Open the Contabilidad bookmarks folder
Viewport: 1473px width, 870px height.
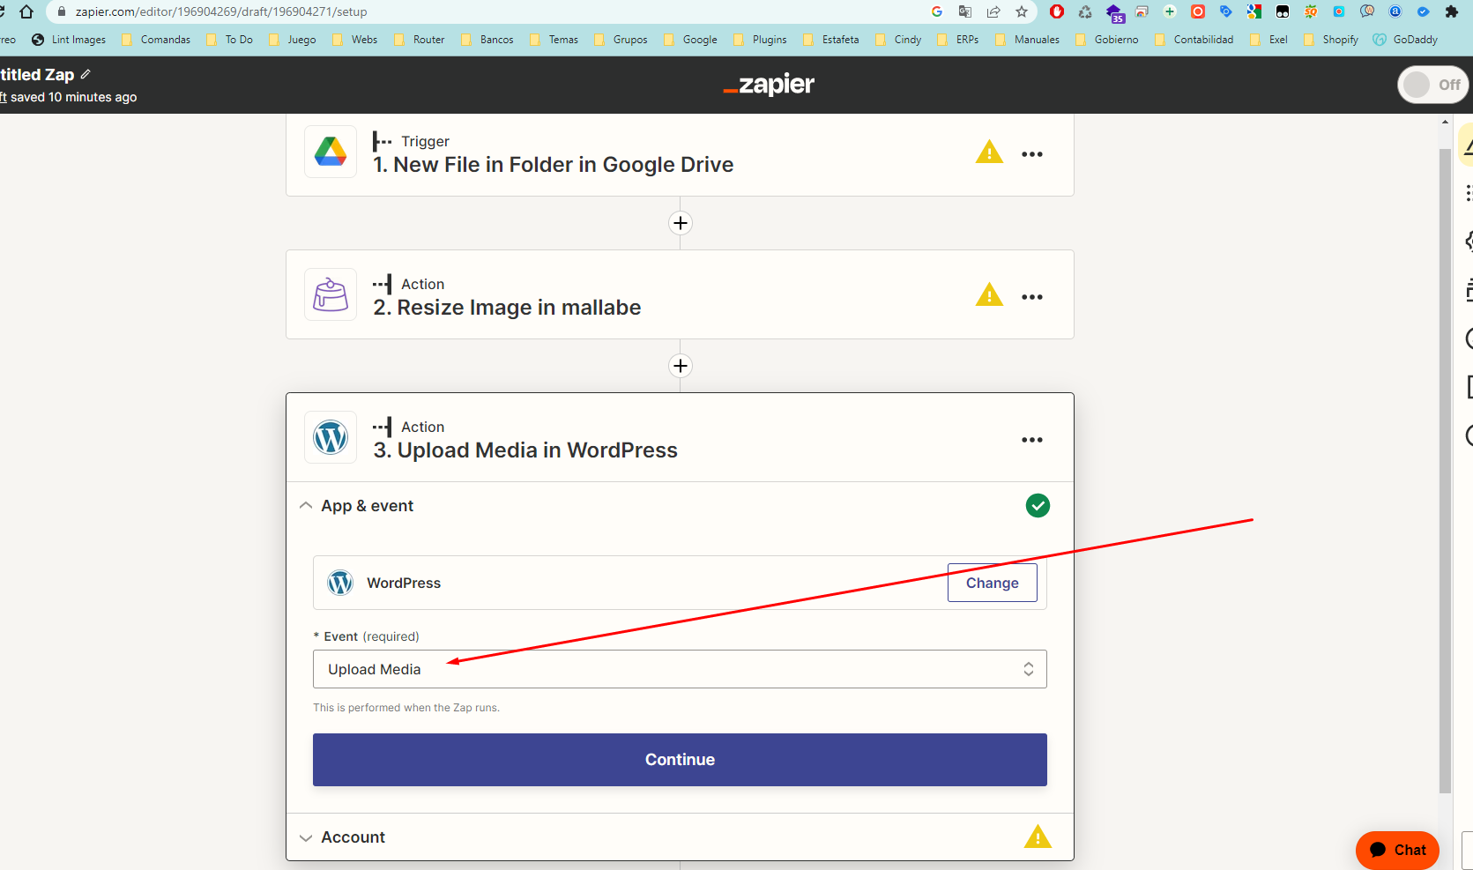point(1194,40)
